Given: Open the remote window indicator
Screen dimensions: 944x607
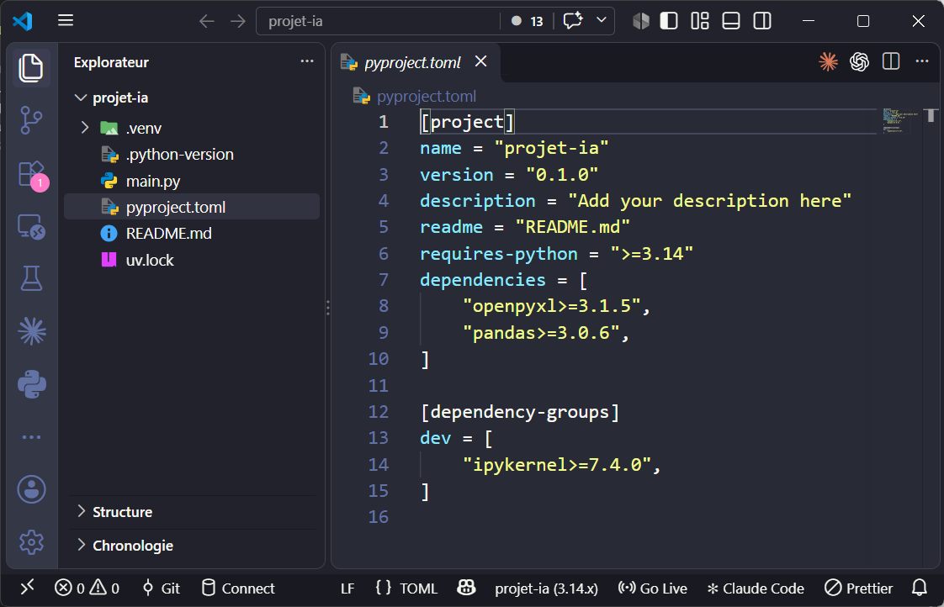Looking at the screenshot, I should click(27, 587).
